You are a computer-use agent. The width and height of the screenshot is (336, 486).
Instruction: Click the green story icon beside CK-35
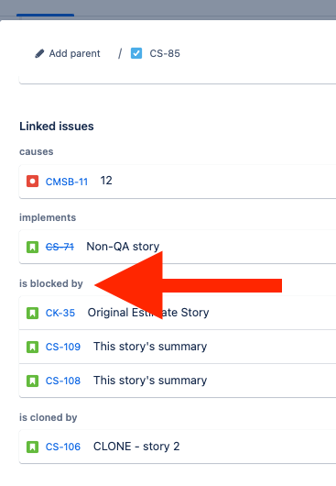click(32, 313)
